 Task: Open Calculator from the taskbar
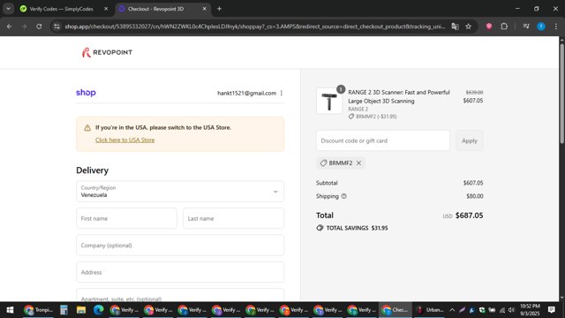(64, 310)
